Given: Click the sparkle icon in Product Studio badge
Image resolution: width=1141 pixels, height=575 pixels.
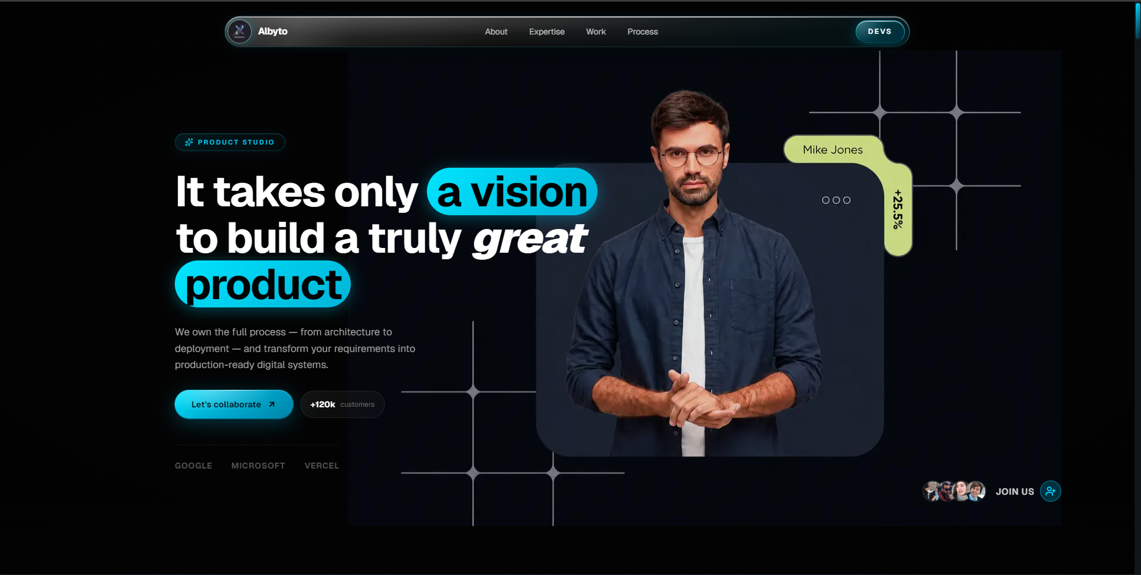Looking at the screenshot, I should (x=189, y=142).
